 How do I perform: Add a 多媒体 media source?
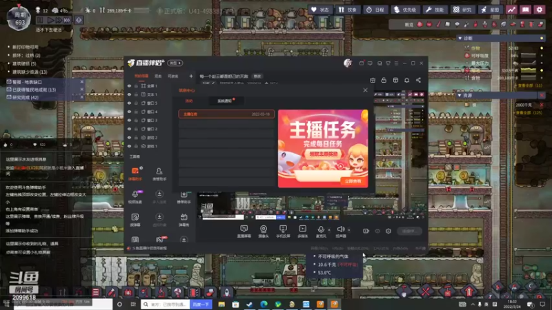pyautogui.click(x=302, y=231)
